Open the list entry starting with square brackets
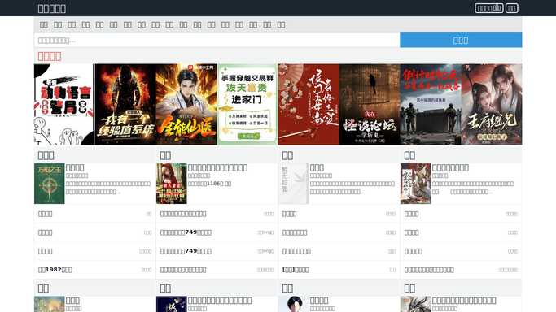556x312 pixels. click(296, 270)
